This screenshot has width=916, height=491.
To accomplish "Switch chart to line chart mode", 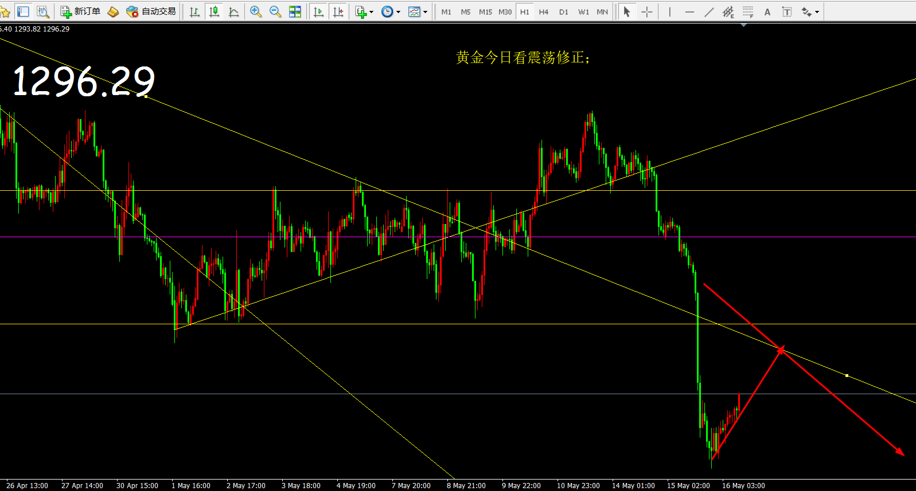I will (234, 11).
